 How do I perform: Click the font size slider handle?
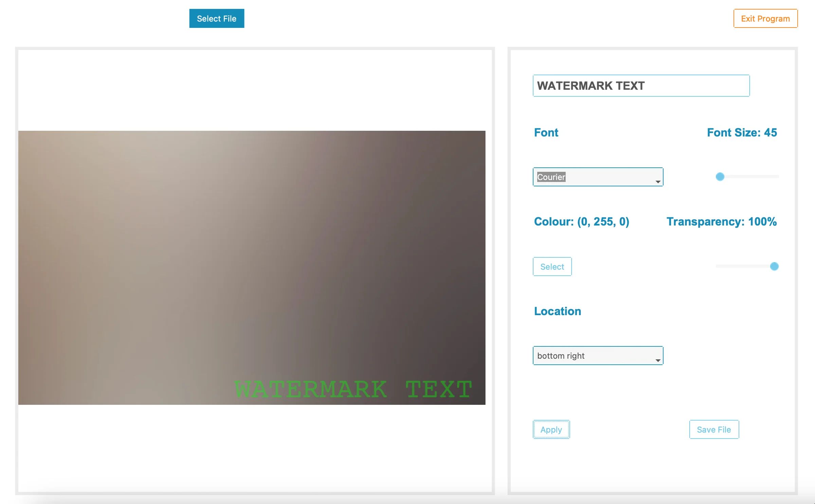[720, 177]
